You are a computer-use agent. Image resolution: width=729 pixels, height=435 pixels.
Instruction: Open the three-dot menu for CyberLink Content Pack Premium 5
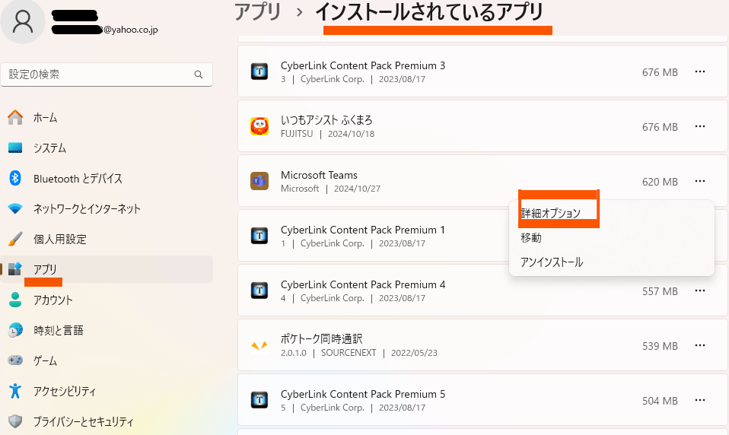pyautogui.click(x=700, y=400)
